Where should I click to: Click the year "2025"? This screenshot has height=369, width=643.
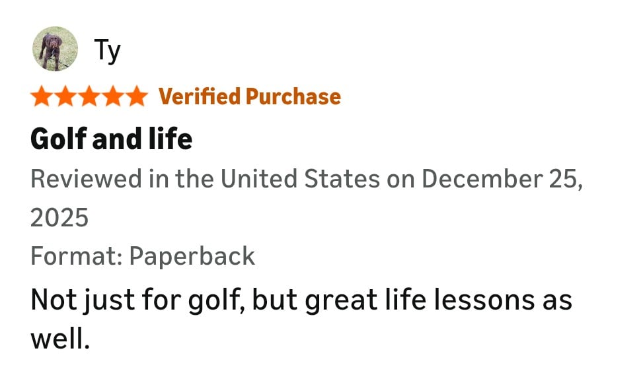pyautogui.click(x=59, y=217)
